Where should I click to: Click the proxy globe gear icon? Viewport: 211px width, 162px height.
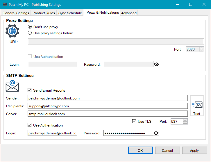pyautogui.click(x=12, y=31)
